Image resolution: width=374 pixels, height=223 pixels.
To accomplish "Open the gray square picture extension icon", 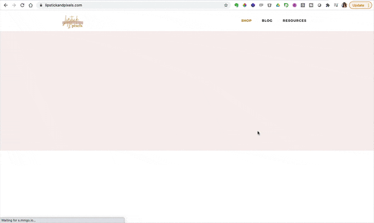I will click(x=311, y=5).
